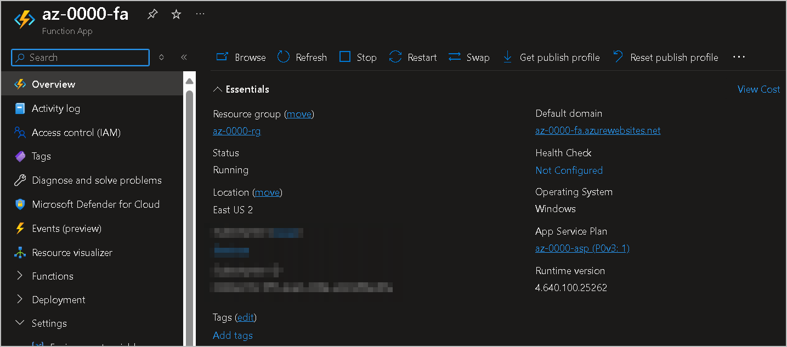Click the Running status value
This screenshot has width=787, height=347.
pos(230,170)
